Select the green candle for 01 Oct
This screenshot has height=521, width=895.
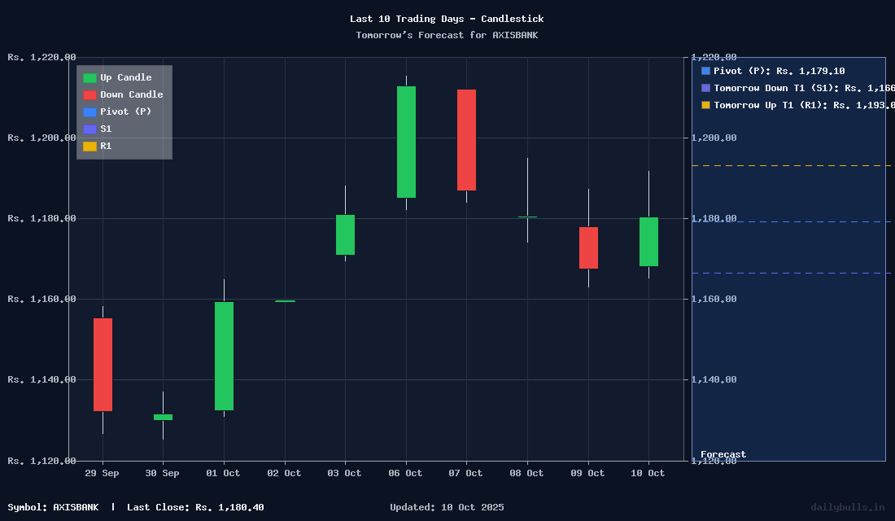pyautogui.click(x=224, y=356)
